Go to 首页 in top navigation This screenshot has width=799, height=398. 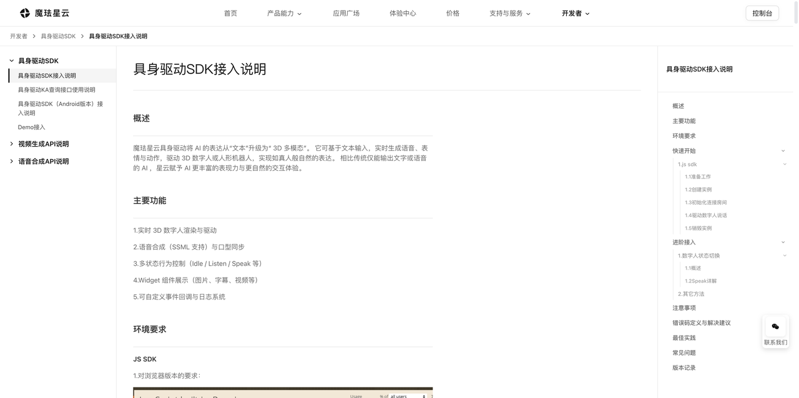click(230, 13)
